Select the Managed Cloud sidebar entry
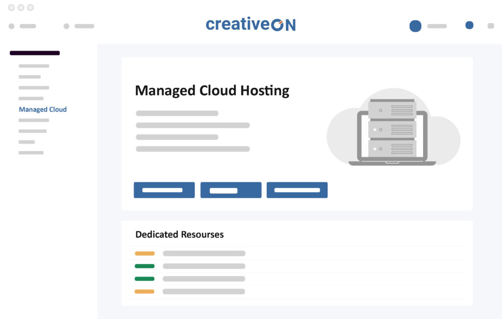 [43, 109]
